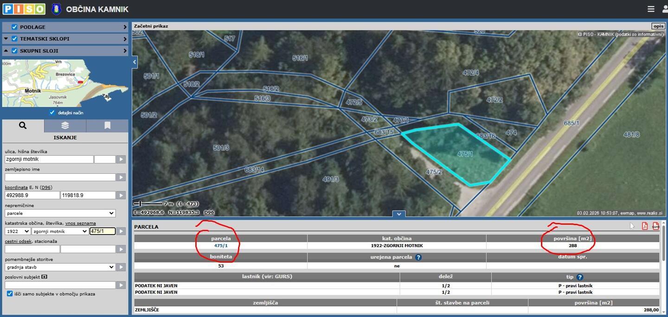The image size is (668, 317).
Task: Click help icon next to urejena parcela
Action: point(418,257)
